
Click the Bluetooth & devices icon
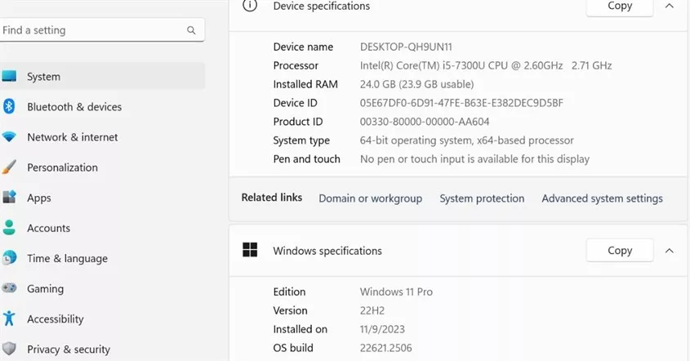pyautogui.click(x=9, y=106)
